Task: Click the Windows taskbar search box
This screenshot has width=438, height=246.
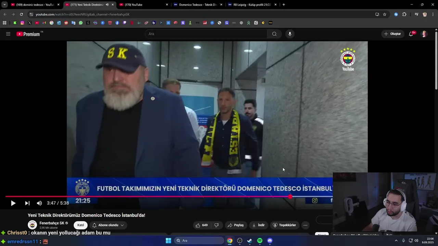Action: pos(199,241)
